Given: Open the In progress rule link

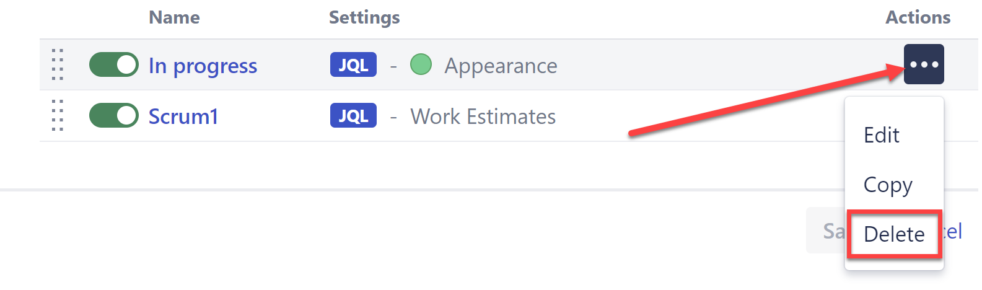Looking at the screenshot, I should pos(203,66).
